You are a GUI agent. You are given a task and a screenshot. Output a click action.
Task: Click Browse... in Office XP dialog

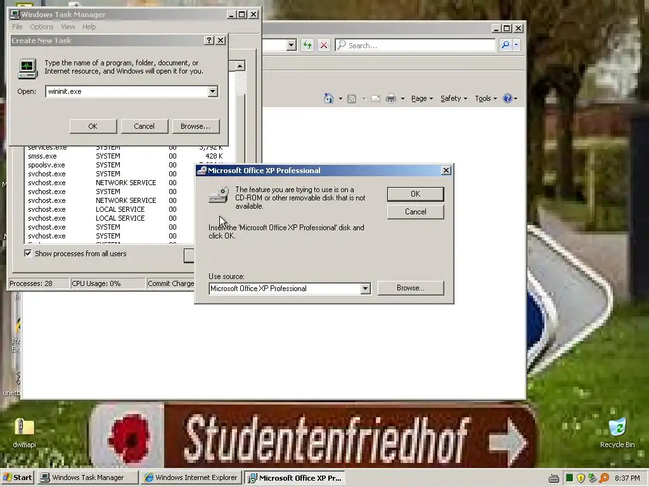(411, 288)
